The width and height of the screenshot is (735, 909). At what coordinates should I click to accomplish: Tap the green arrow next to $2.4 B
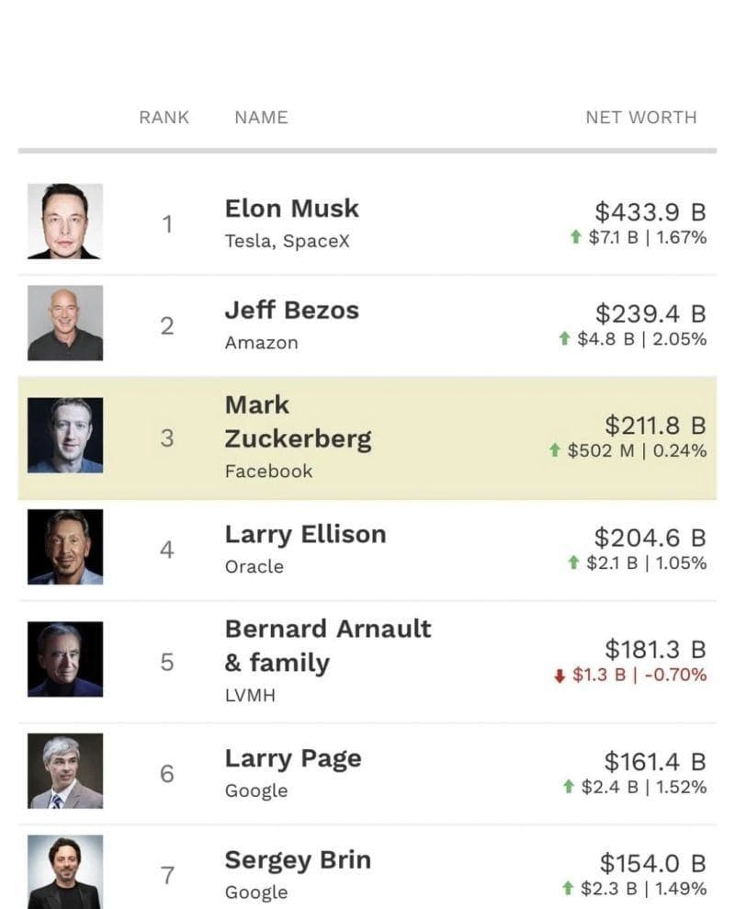coord(570,787)
